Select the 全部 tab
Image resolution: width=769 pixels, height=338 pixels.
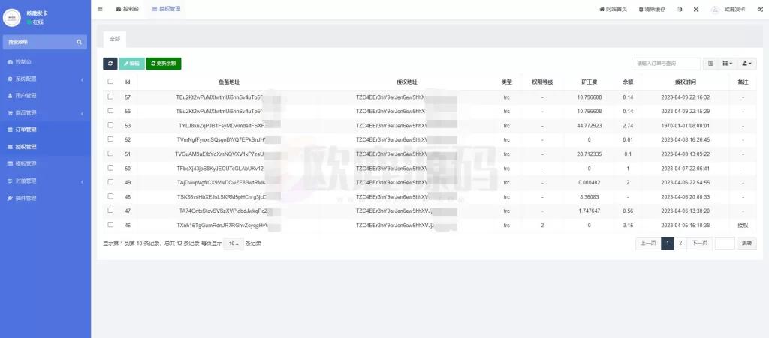pyautogui.click(x=115, y=39)
